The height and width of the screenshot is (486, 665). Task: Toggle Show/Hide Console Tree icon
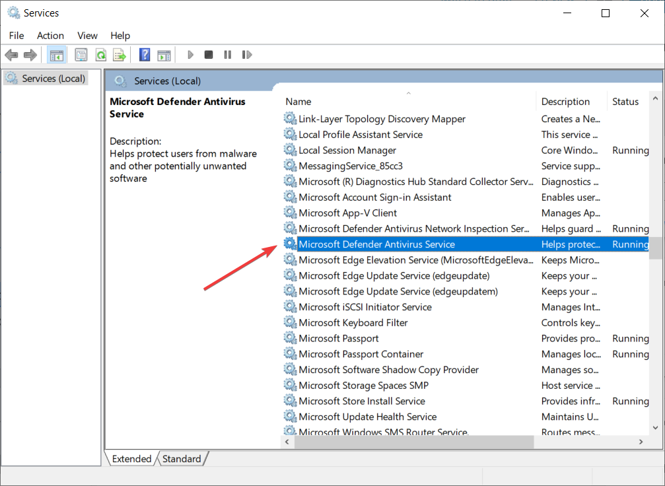tap(56, 55)
